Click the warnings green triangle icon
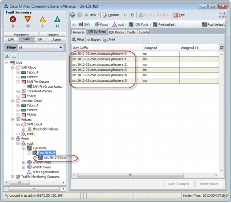This screenshot has height=203, width=231. (57, 19)
